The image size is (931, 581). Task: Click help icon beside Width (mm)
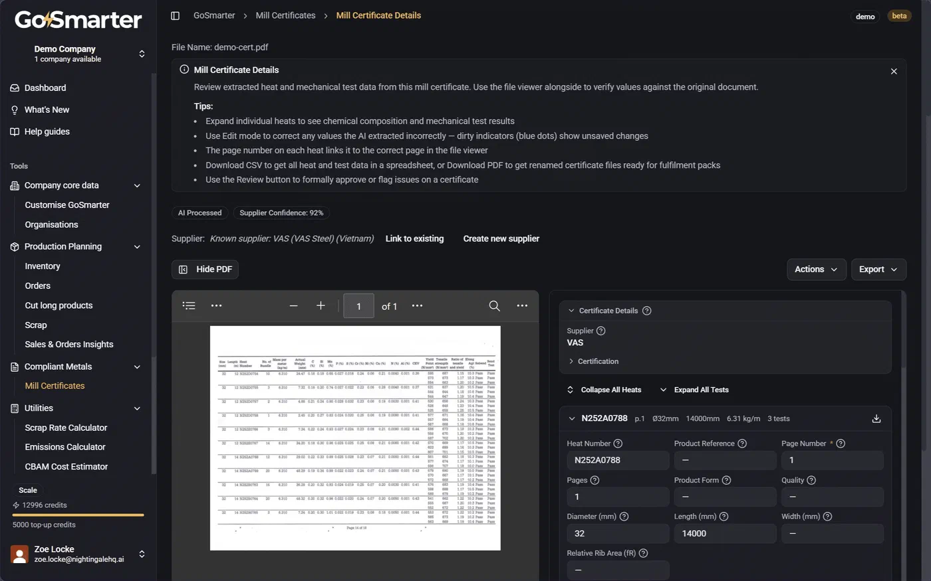(x=827, y=517)
